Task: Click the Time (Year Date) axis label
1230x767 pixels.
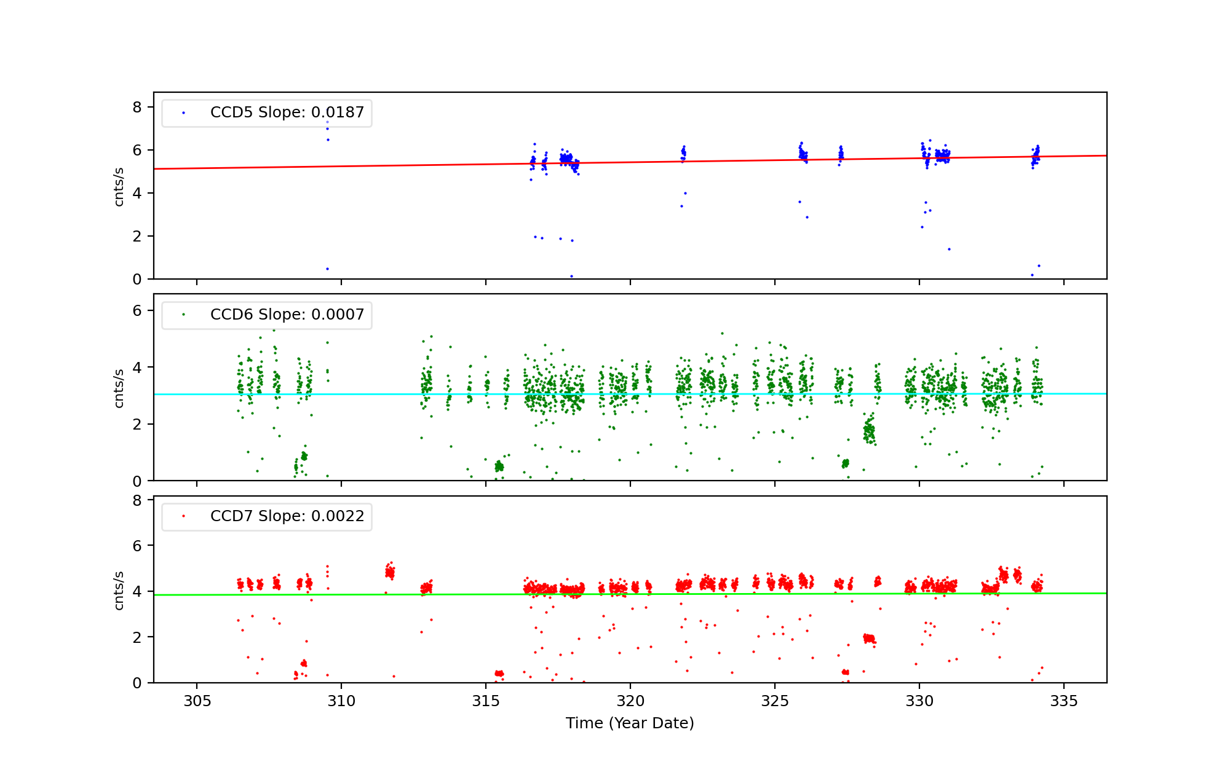Action: click(630, 723)
